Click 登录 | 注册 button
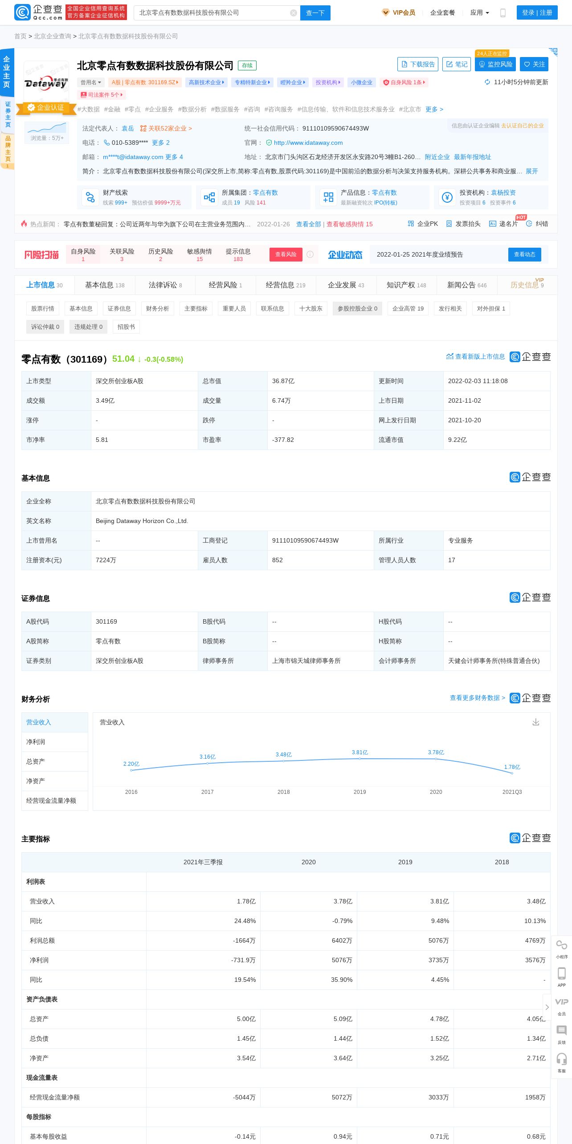The height and width of the screenshot is (1144, 572). click(x=537, y=13)
